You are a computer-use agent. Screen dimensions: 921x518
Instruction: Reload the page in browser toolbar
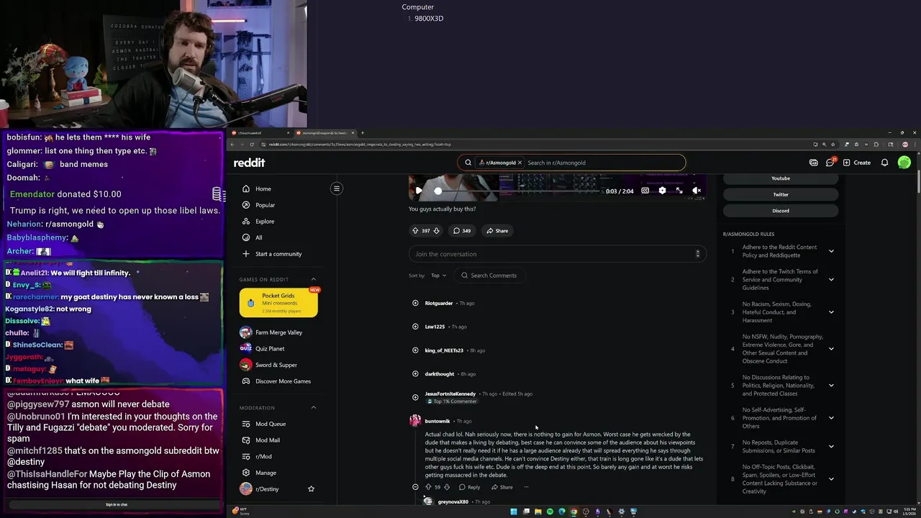251,145
